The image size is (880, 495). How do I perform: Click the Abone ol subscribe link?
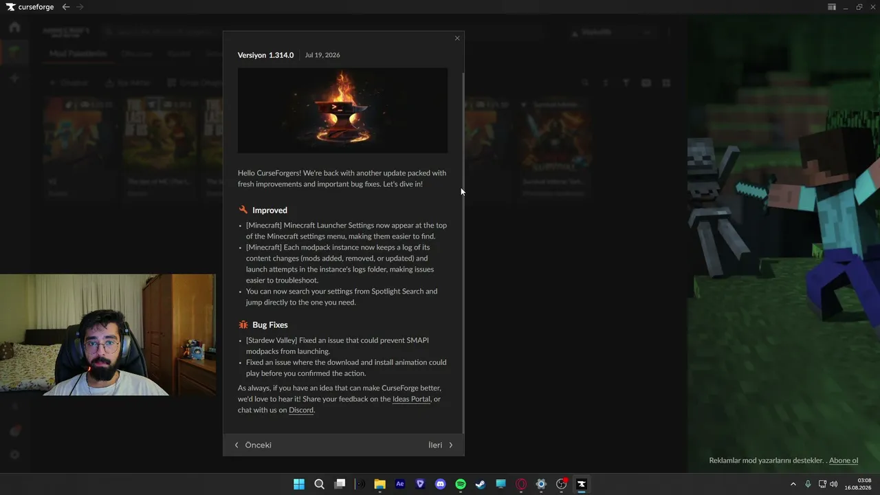point(844,461)
